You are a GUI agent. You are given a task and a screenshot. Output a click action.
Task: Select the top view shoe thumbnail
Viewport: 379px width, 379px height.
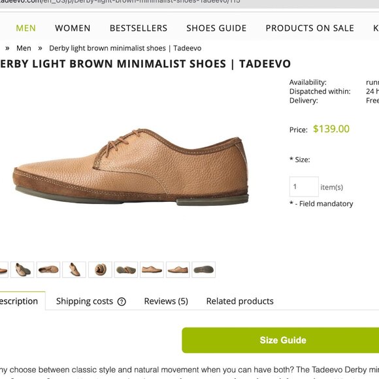[x=48, y=269]
